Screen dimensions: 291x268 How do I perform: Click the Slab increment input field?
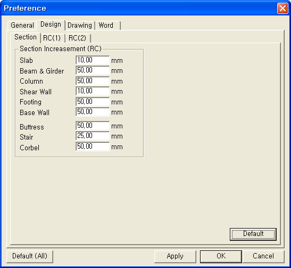coord(93,60)
